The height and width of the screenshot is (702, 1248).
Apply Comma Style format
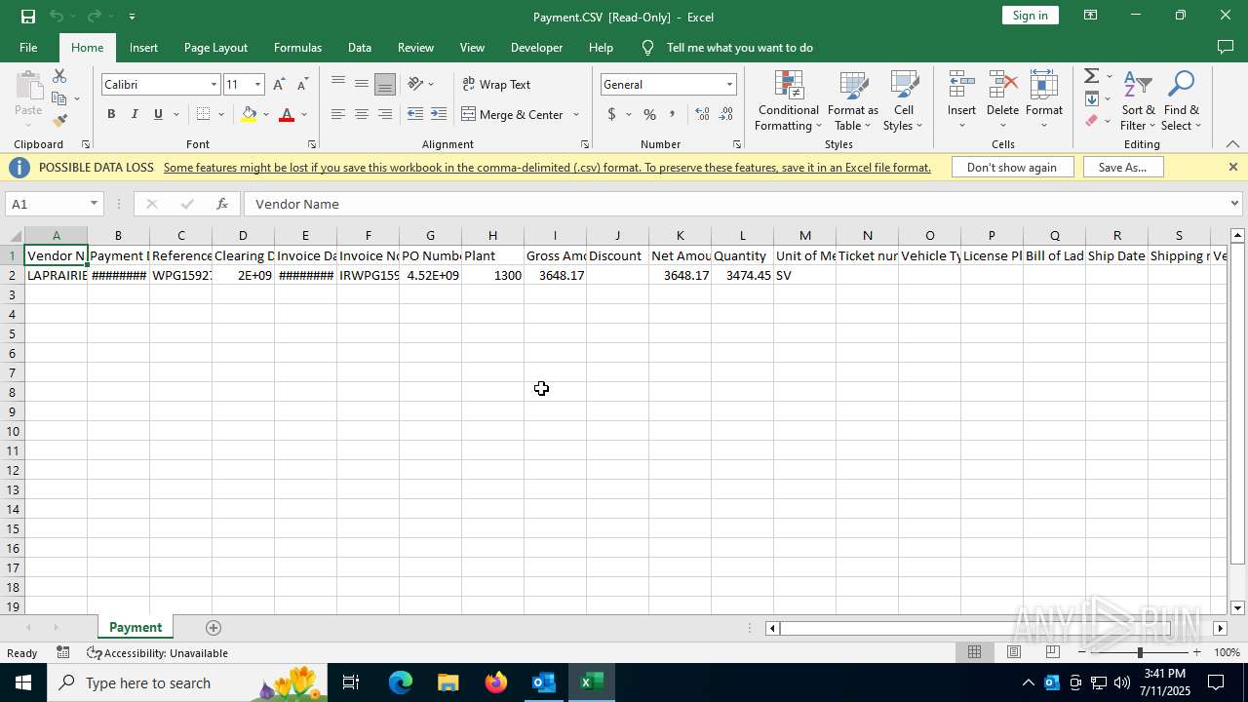coord(672,114)
